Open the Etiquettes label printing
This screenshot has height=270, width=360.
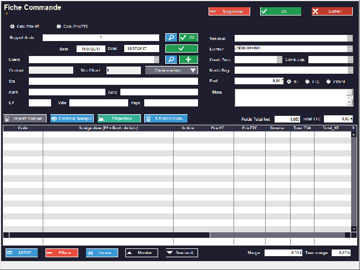pyautogui.click(x=119, y=119)
